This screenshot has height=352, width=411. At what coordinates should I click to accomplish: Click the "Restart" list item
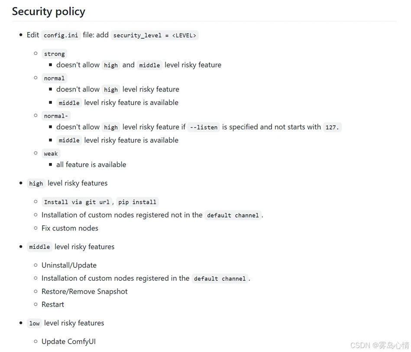53,304
